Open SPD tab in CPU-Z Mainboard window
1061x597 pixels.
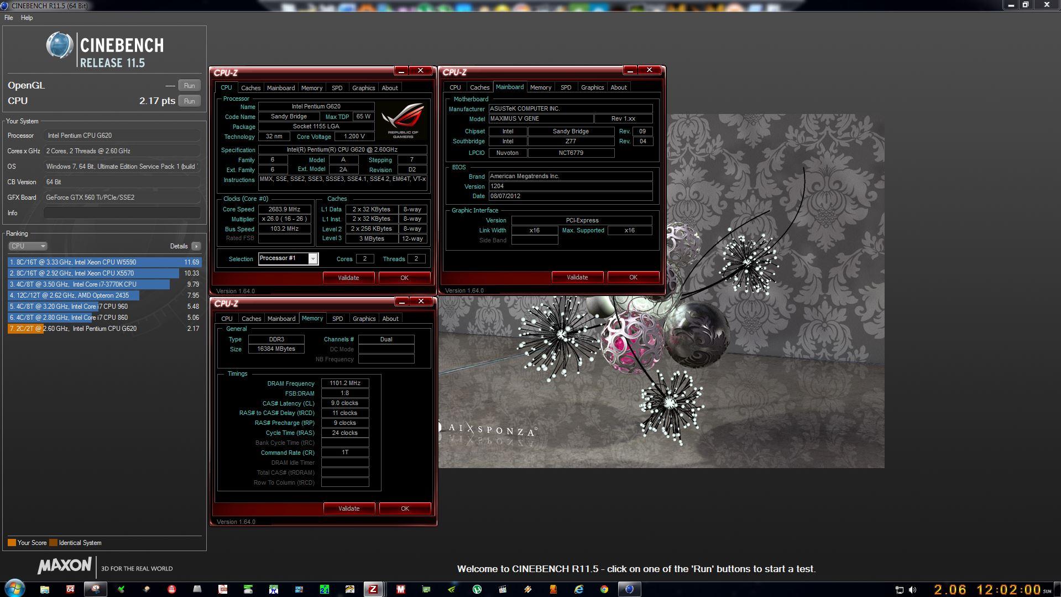click(x=566, y=87)
